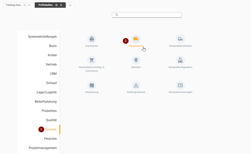The image size is (251, 154).
Task: Select Projektmanagement in the sidebar
Action: point(43,148)
